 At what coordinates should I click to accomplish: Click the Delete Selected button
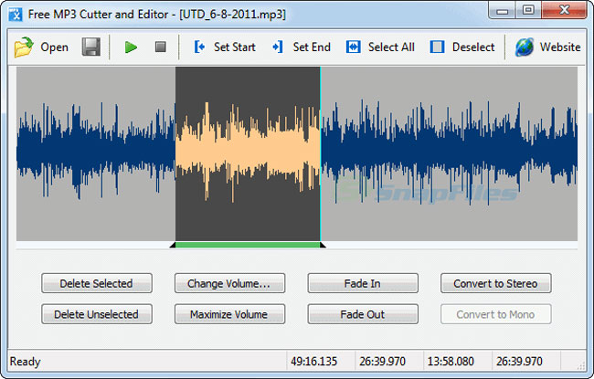[97, 283]
